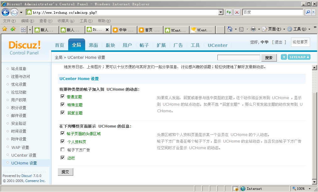Click Add to Favorites star-plus icon

(13, 29)
